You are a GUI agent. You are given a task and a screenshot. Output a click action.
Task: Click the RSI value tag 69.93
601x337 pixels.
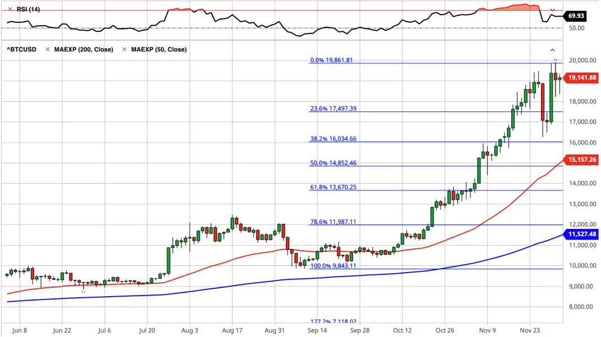[x=576, y=16]
